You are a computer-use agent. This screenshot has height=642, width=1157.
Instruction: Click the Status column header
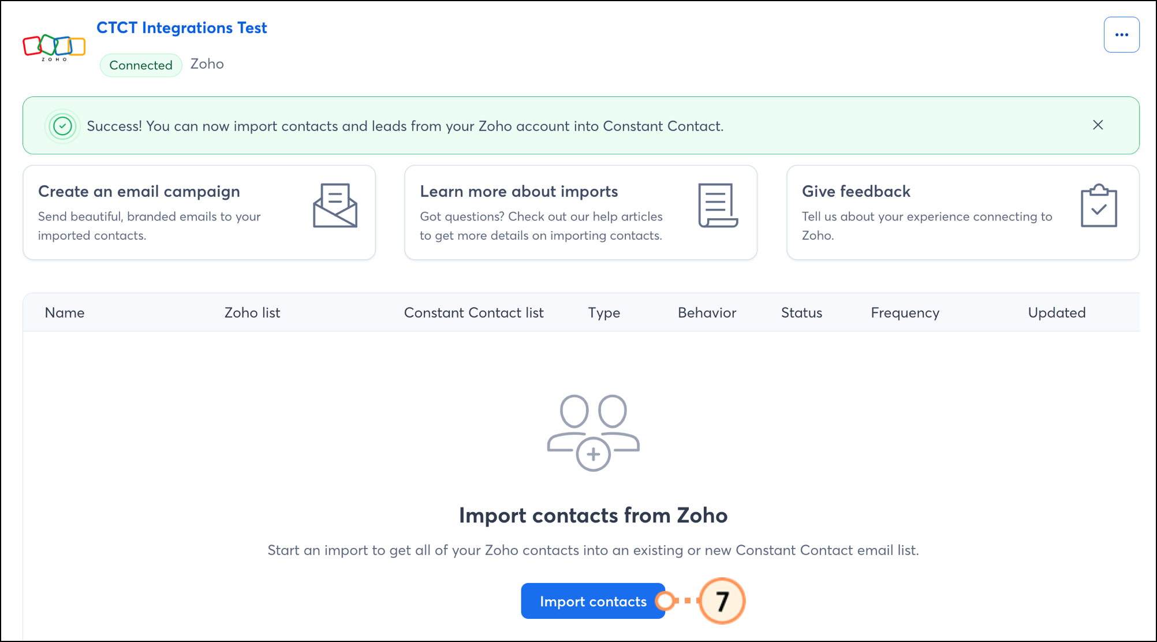[801, 312]
